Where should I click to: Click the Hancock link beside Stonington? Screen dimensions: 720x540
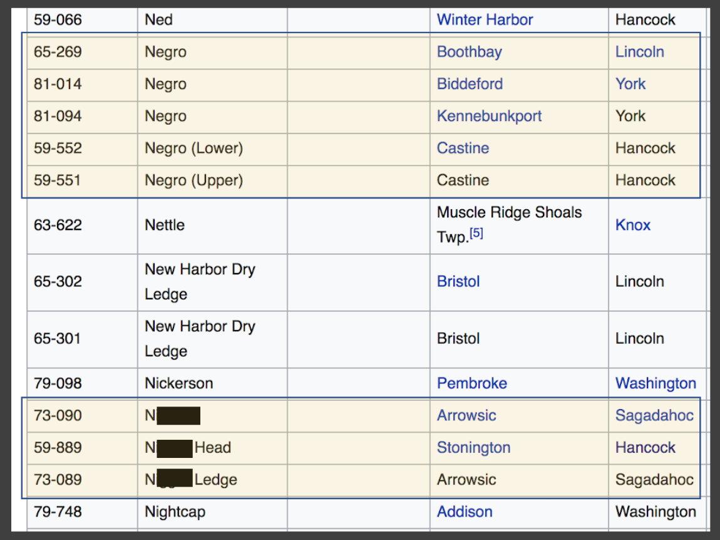(645, 447)
